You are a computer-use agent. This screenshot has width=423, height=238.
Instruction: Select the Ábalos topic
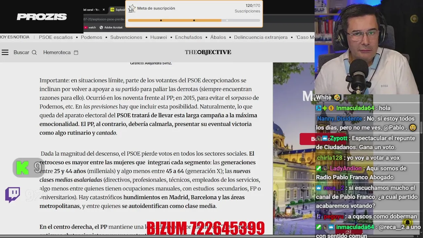[218, 37]
